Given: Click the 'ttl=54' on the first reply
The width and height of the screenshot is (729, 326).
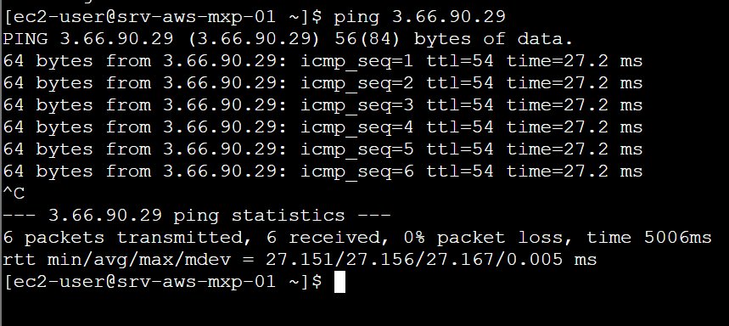Looking at the screenshot, I should 460,61.
